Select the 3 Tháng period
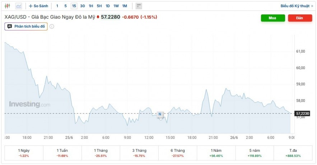 click(139, 153)
